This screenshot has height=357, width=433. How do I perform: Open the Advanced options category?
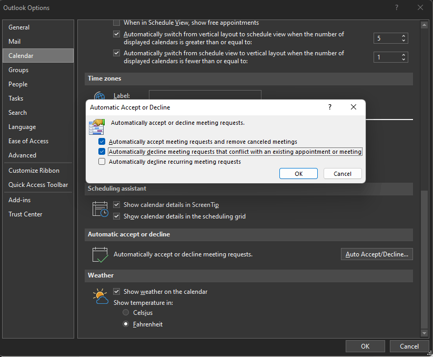pos(38,155)
